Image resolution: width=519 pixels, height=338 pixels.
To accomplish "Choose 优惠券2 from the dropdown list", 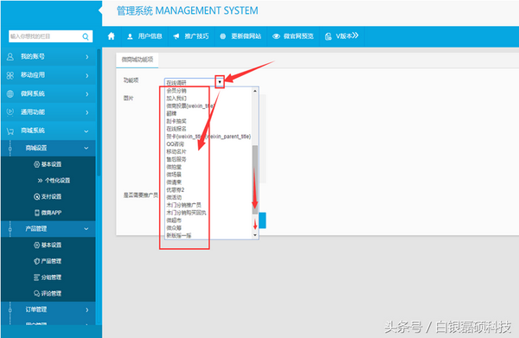I will pos(176,190).
